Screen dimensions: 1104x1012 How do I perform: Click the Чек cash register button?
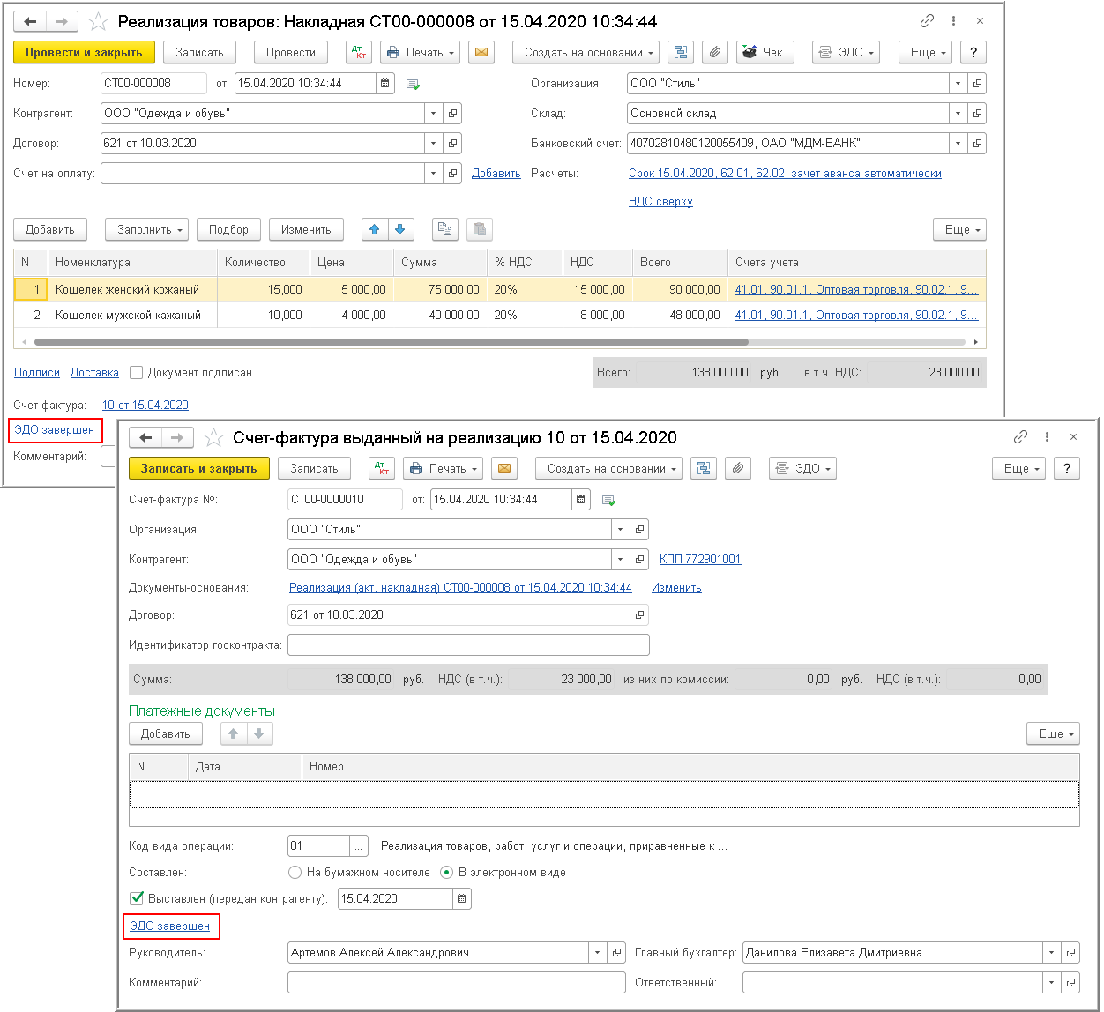[x=763, y=53]
